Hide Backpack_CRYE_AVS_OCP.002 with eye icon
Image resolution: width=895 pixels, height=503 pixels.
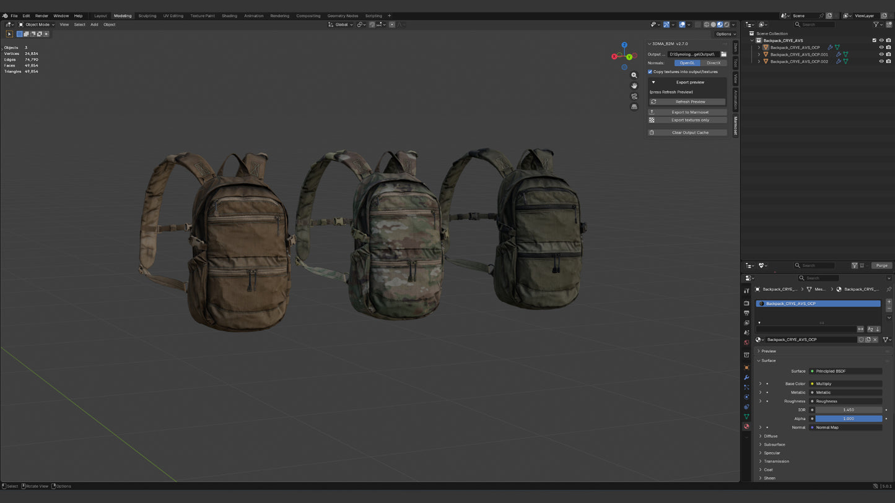[x=881, y=62]
